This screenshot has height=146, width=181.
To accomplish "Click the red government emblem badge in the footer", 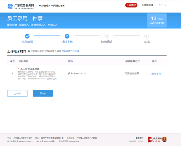I will [x=164, y=139].
